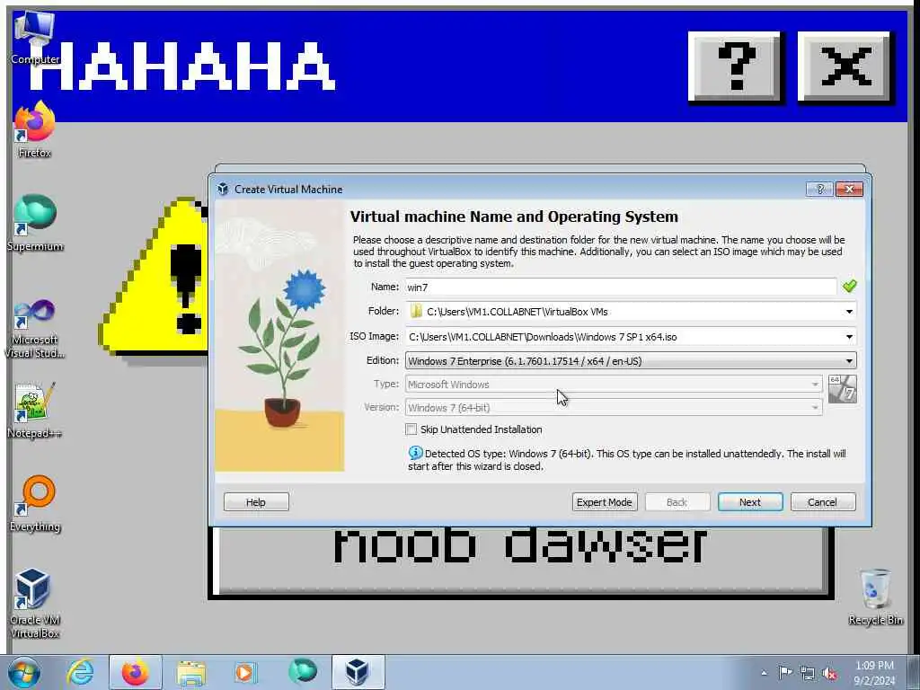The height and width of the screenshot is (690, 920).
Task: Open the network tray icon
Action: pos(808,674)
